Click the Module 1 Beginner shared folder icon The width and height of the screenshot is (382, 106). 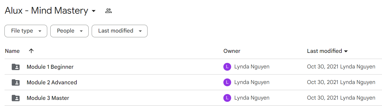16,67
